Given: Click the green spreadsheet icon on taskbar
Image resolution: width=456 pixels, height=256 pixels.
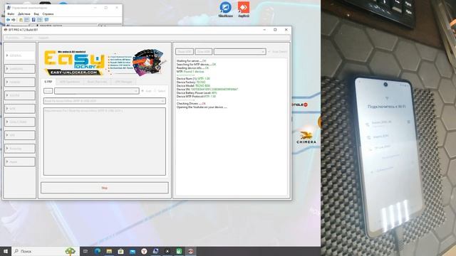Looking at the screenshot, I should pyautogui.click(x=179, y=251).
